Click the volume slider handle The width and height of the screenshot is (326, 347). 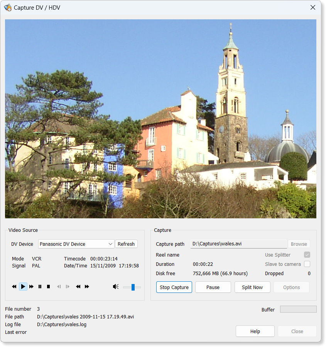coord(133,287)
